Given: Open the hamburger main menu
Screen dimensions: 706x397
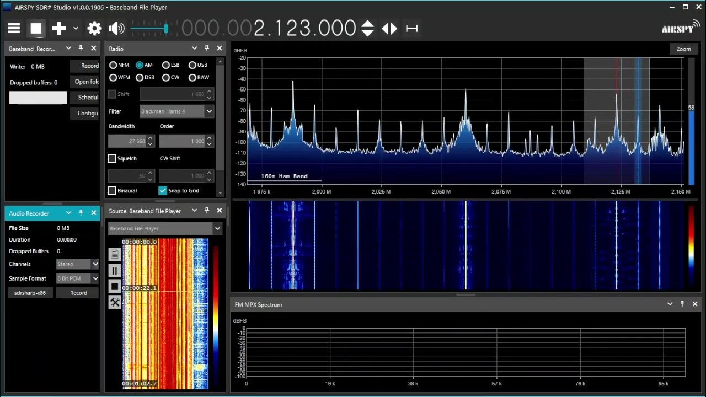Looking at the screenshot, I should [x=14, y=28].
